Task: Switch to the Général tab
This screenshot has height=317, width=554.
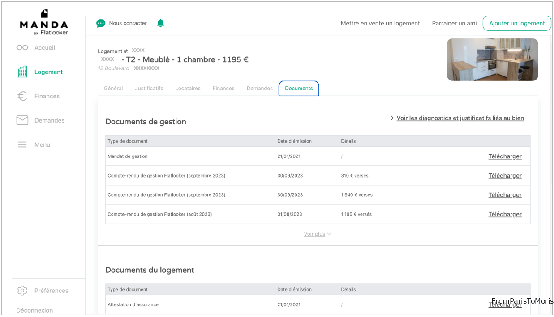Action: pyautogui.click(x=113, y=88)
